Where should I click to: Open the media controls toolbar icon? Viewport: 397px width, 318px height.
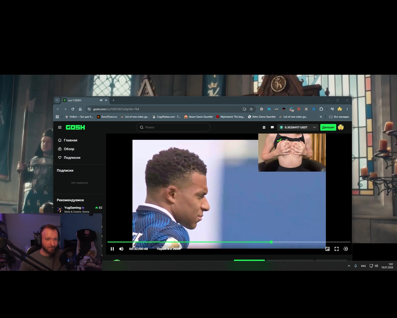coord(332,109)
